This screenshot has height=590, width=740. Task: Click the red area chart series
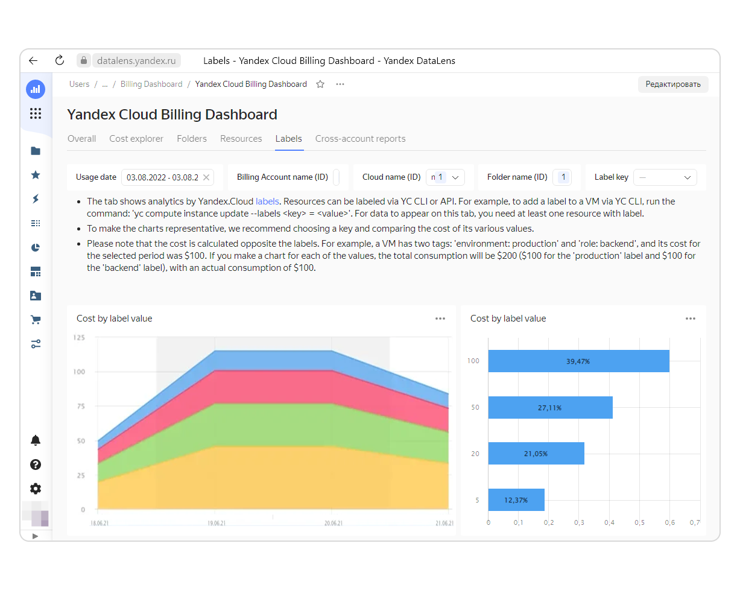coord(274,386)
